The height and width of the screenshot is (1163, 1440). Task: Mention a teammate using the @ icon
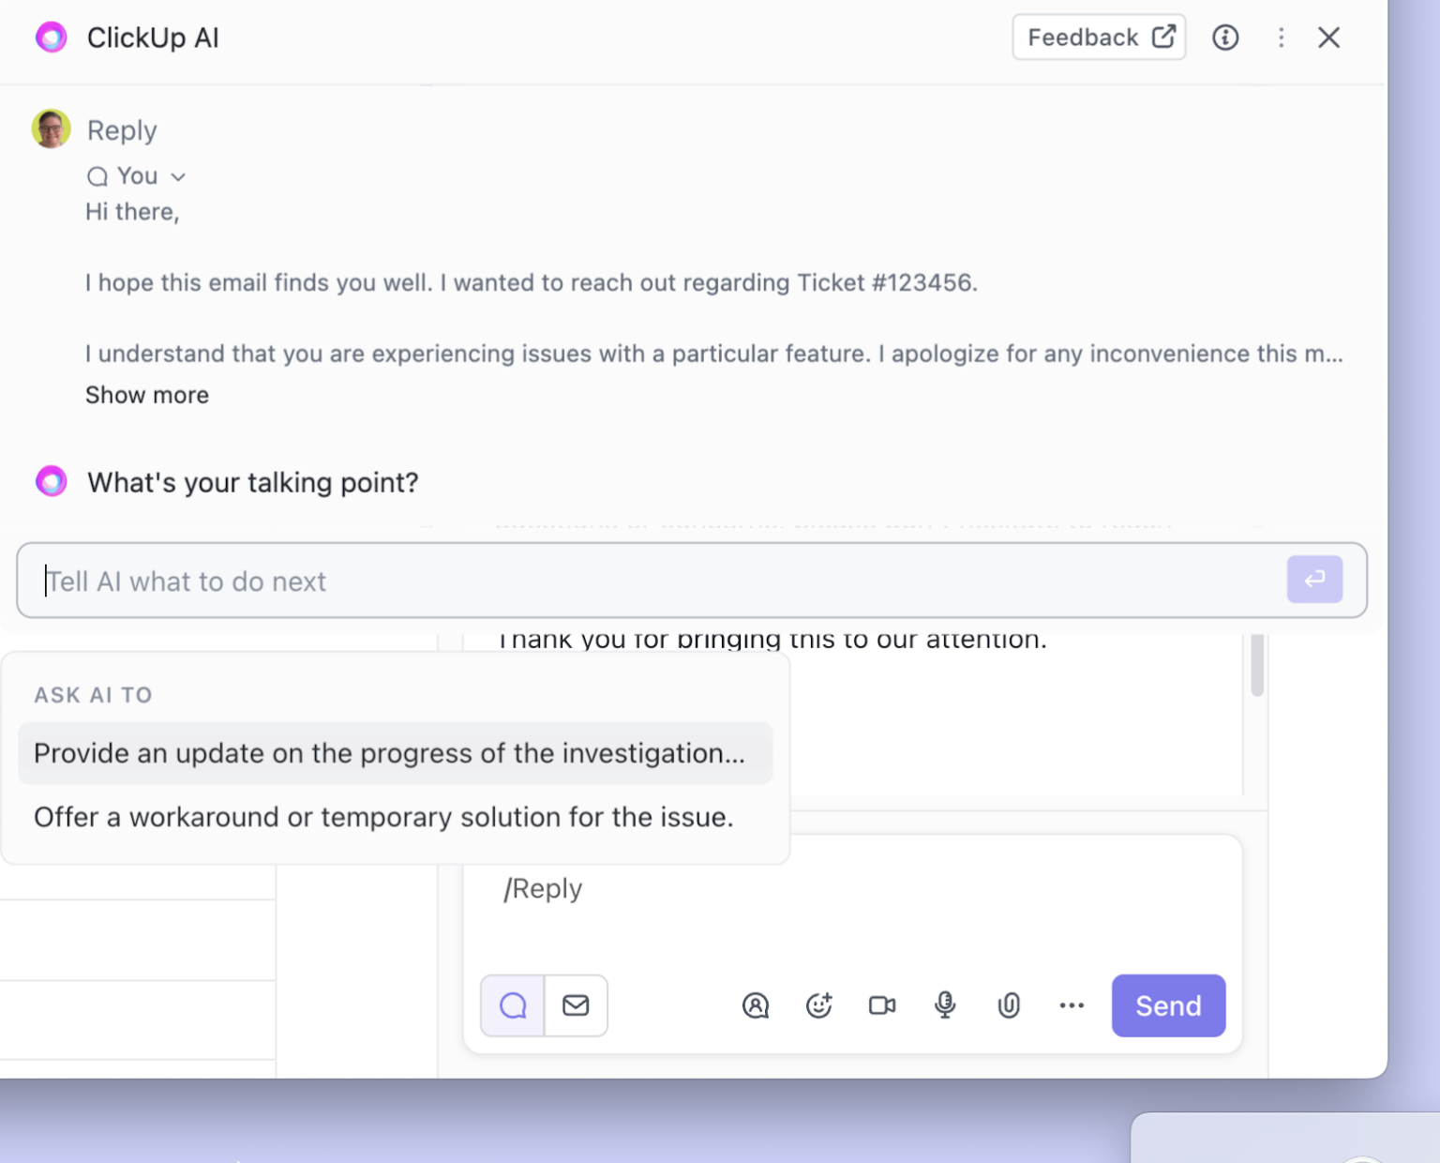756,1005
